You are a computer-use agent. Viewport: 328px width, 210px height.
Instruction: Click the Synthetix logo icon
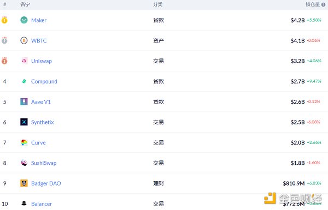point(24,122)
